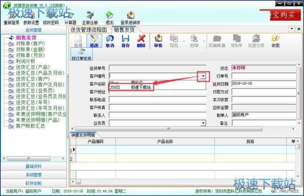Open dropdown arrow next to 导出

coord(184,41)
